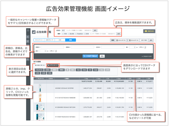Remove the FreakOut media tag
This screenshot has height=126, width=169.
pos(76,34)
